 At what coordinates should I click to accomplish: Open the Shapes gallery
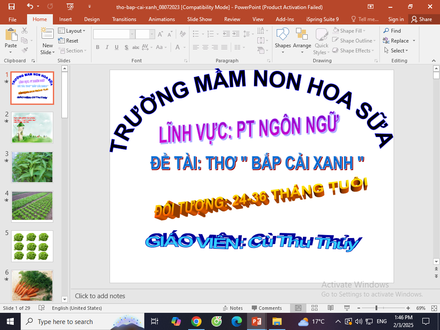(x=283, y=41)
